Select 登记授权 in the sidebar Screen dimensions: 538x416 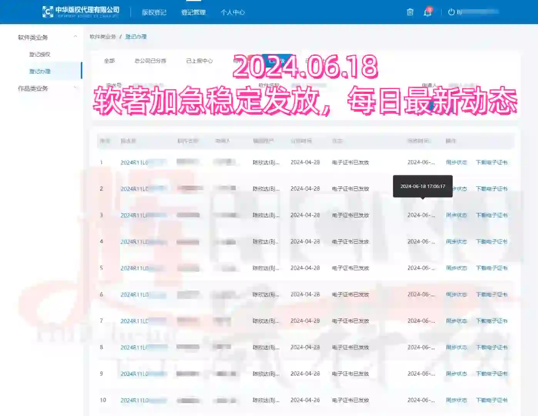point(39,54)
